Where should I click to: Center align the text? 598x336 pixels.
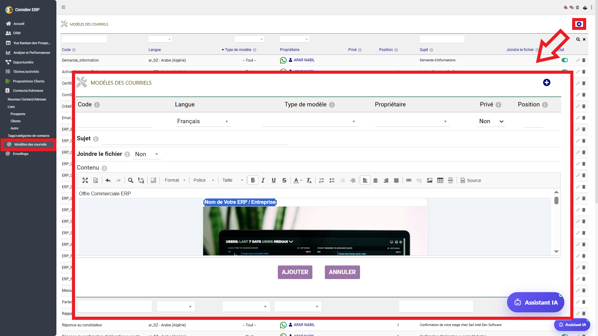click(x=376, y=180)
